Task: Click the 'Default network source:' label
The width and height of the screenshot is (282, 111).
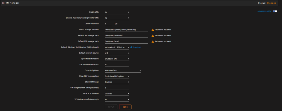Action: click(x=89, y=53)
